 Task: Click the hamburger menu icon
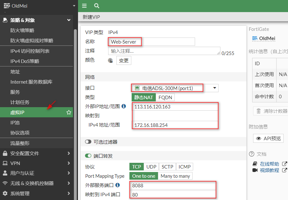pyautogui.click(x=84, y=6)
